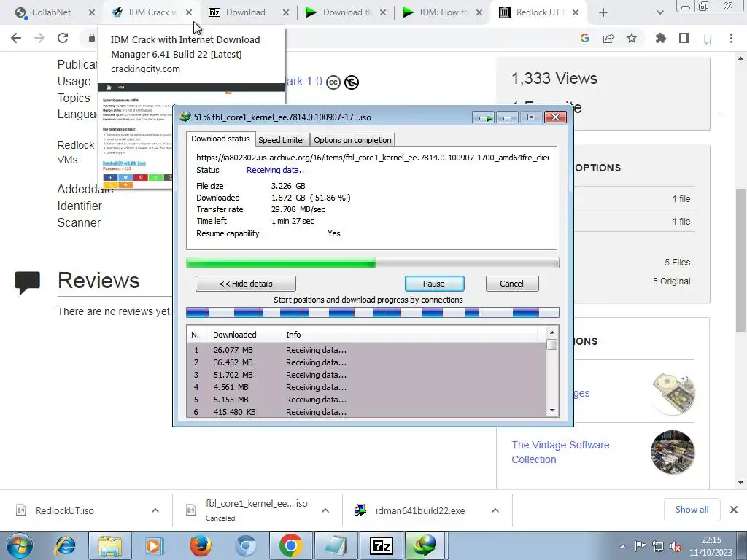Pause the ISO download

tap(434, 284)
